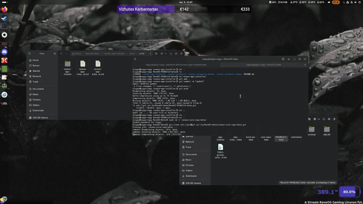Open the clock and calendar panel
This screenshot has width=363, height=204.
pos(186,2)
